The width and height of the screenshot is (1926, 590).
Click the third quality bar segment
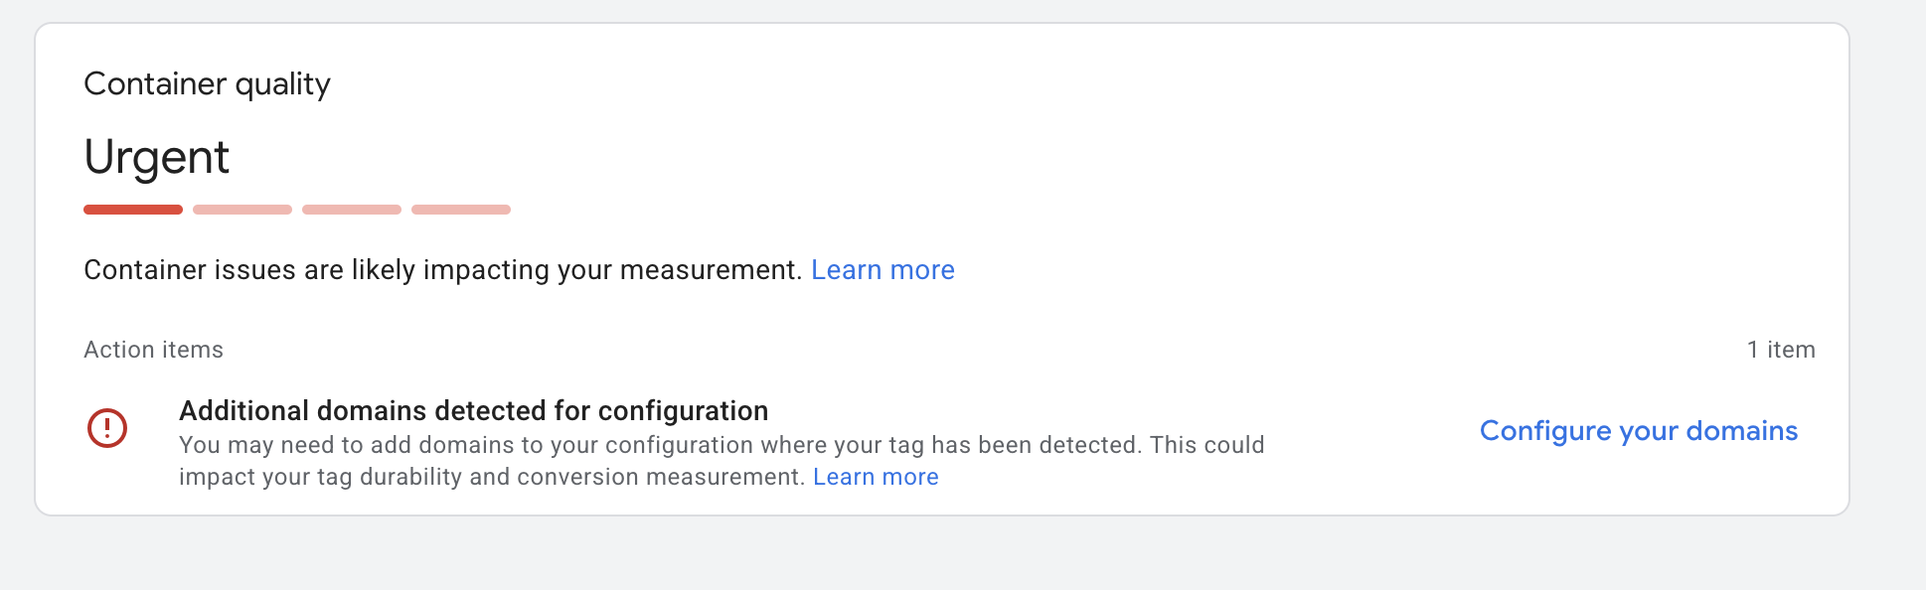[352, 210]
